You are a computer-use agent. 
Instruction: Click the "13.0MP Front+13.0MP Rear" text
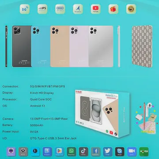coord(49,119)
